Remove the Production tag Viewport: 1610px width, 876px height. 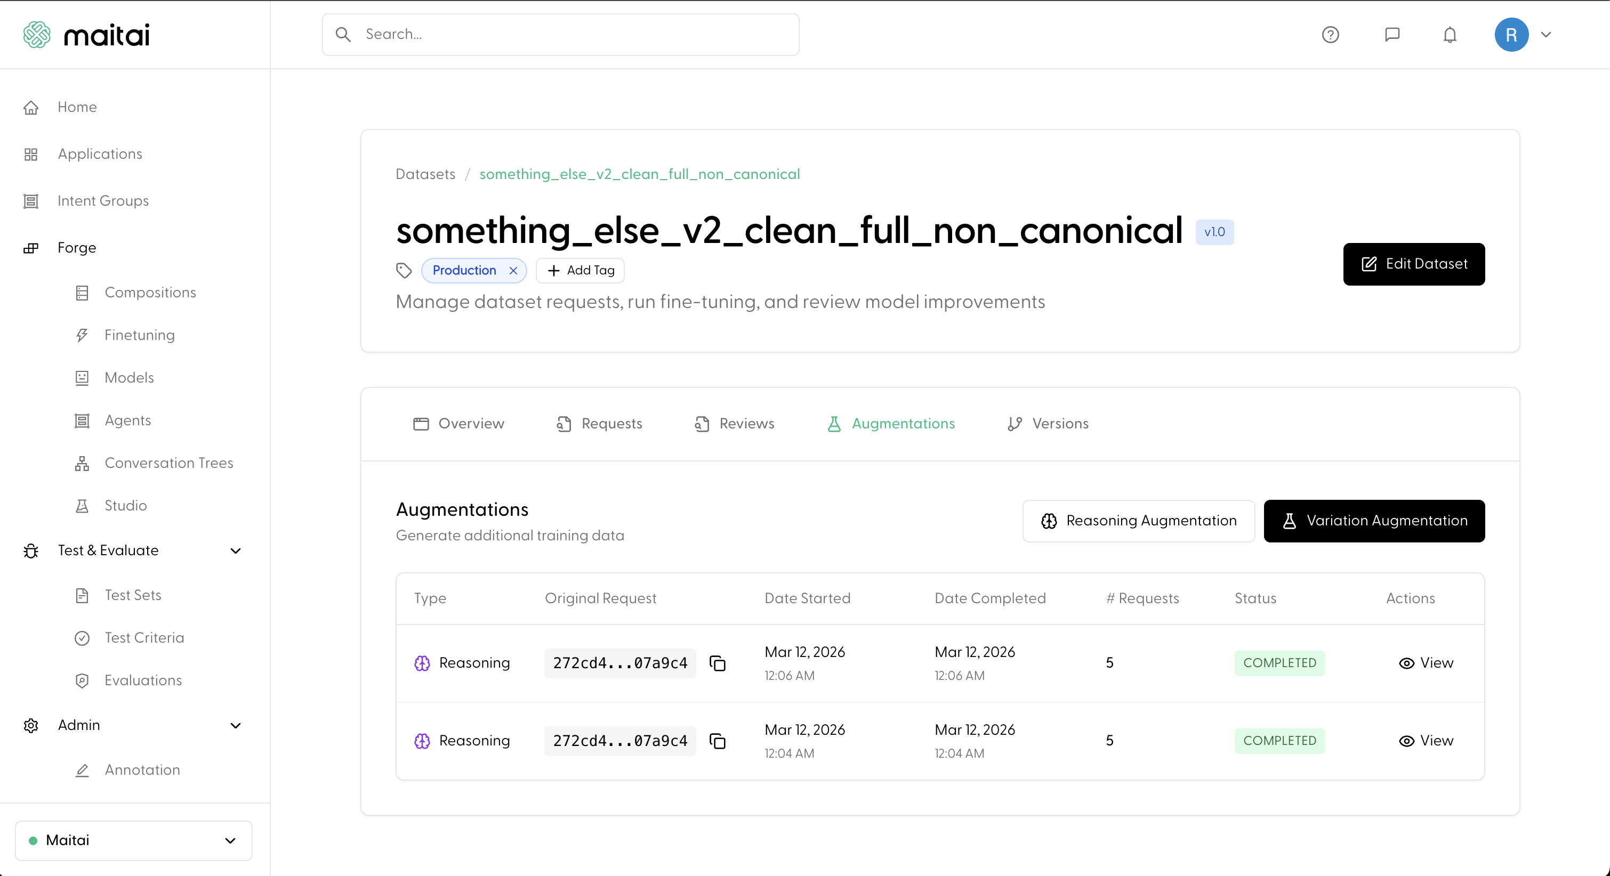[513, 271]
